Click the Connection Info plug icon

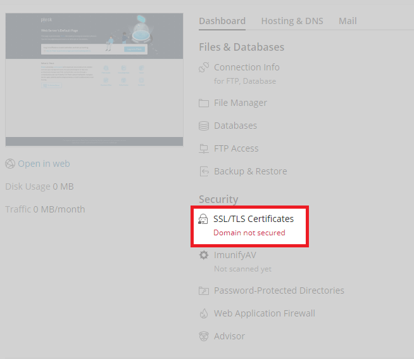[204, 67]
